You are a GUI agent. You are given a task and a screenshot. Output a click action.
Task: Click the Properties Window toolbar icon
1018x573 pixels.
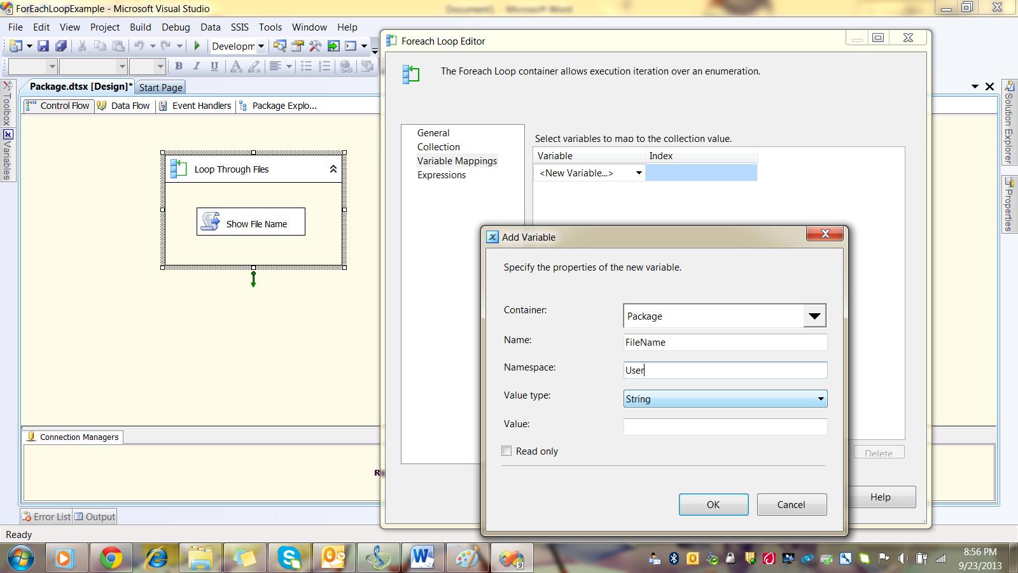(x=297, y=46)
